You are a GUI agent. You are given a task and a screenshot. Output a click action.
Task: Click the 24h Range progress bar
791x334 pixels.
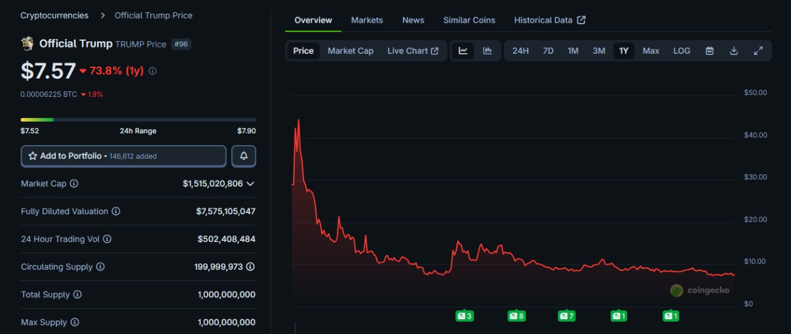(x=138, y=120)
